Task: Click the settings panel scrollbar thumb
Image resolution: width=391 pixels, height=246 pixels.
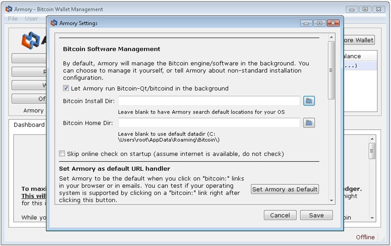Action: click(331, 71)
